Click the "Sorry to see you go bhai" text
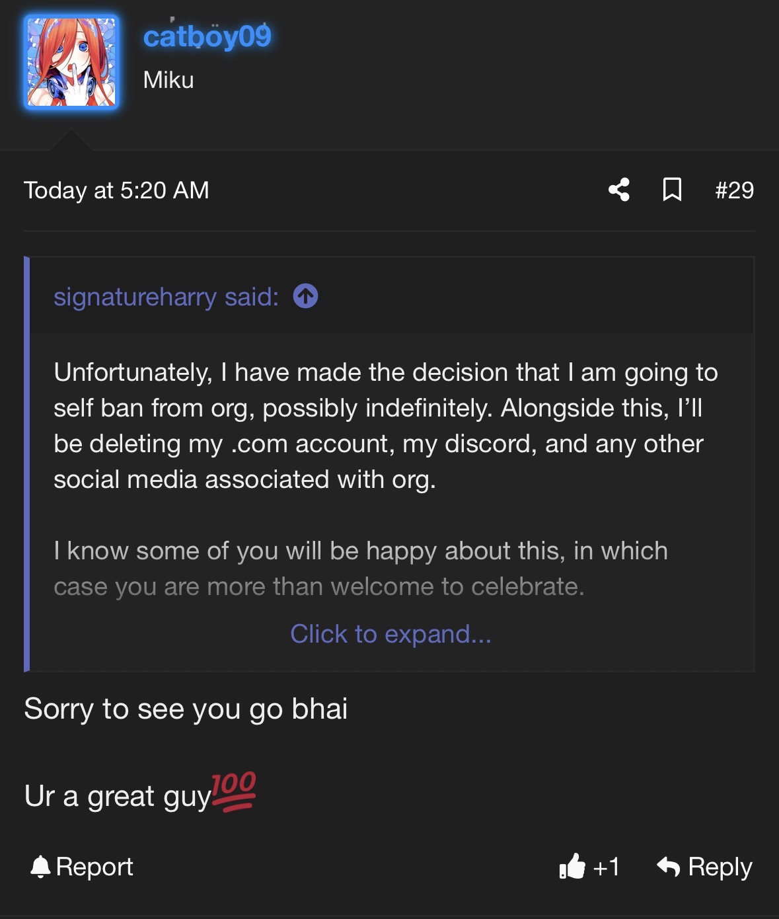779x919 pixels. point(186,709)
